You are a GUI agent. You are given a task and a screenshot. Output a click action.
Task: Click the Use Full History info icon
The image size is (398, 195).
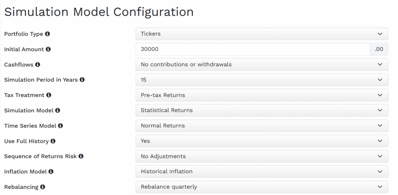pos(53,141)
